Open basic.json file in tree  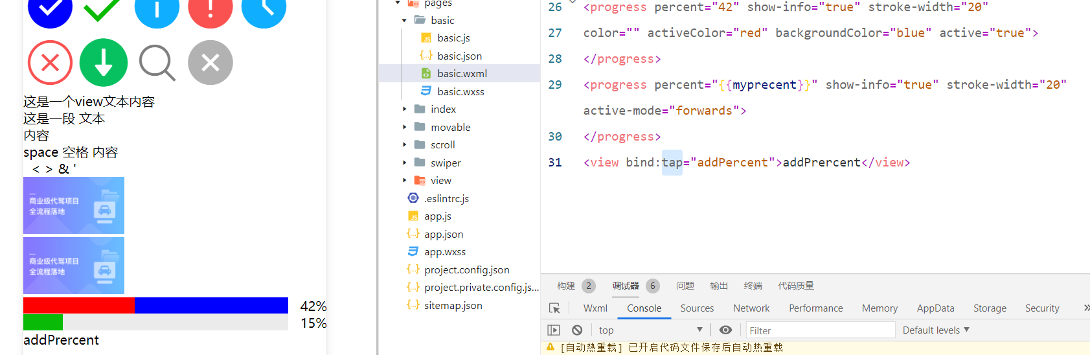pyautogui.click(x=459, y=56)
